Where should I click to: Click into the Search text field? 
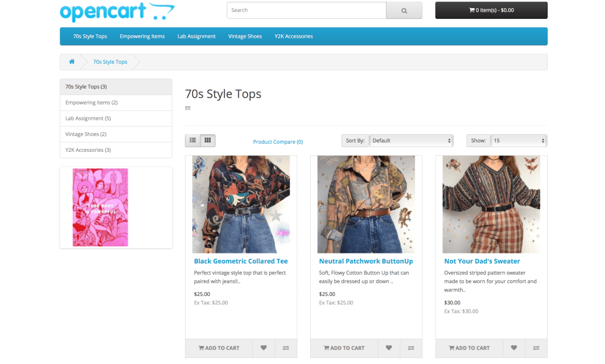tap(306, 11)
